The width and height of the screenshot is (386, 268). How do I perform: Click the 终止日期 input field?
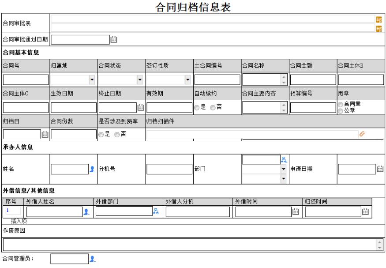(x=118, y=108)
